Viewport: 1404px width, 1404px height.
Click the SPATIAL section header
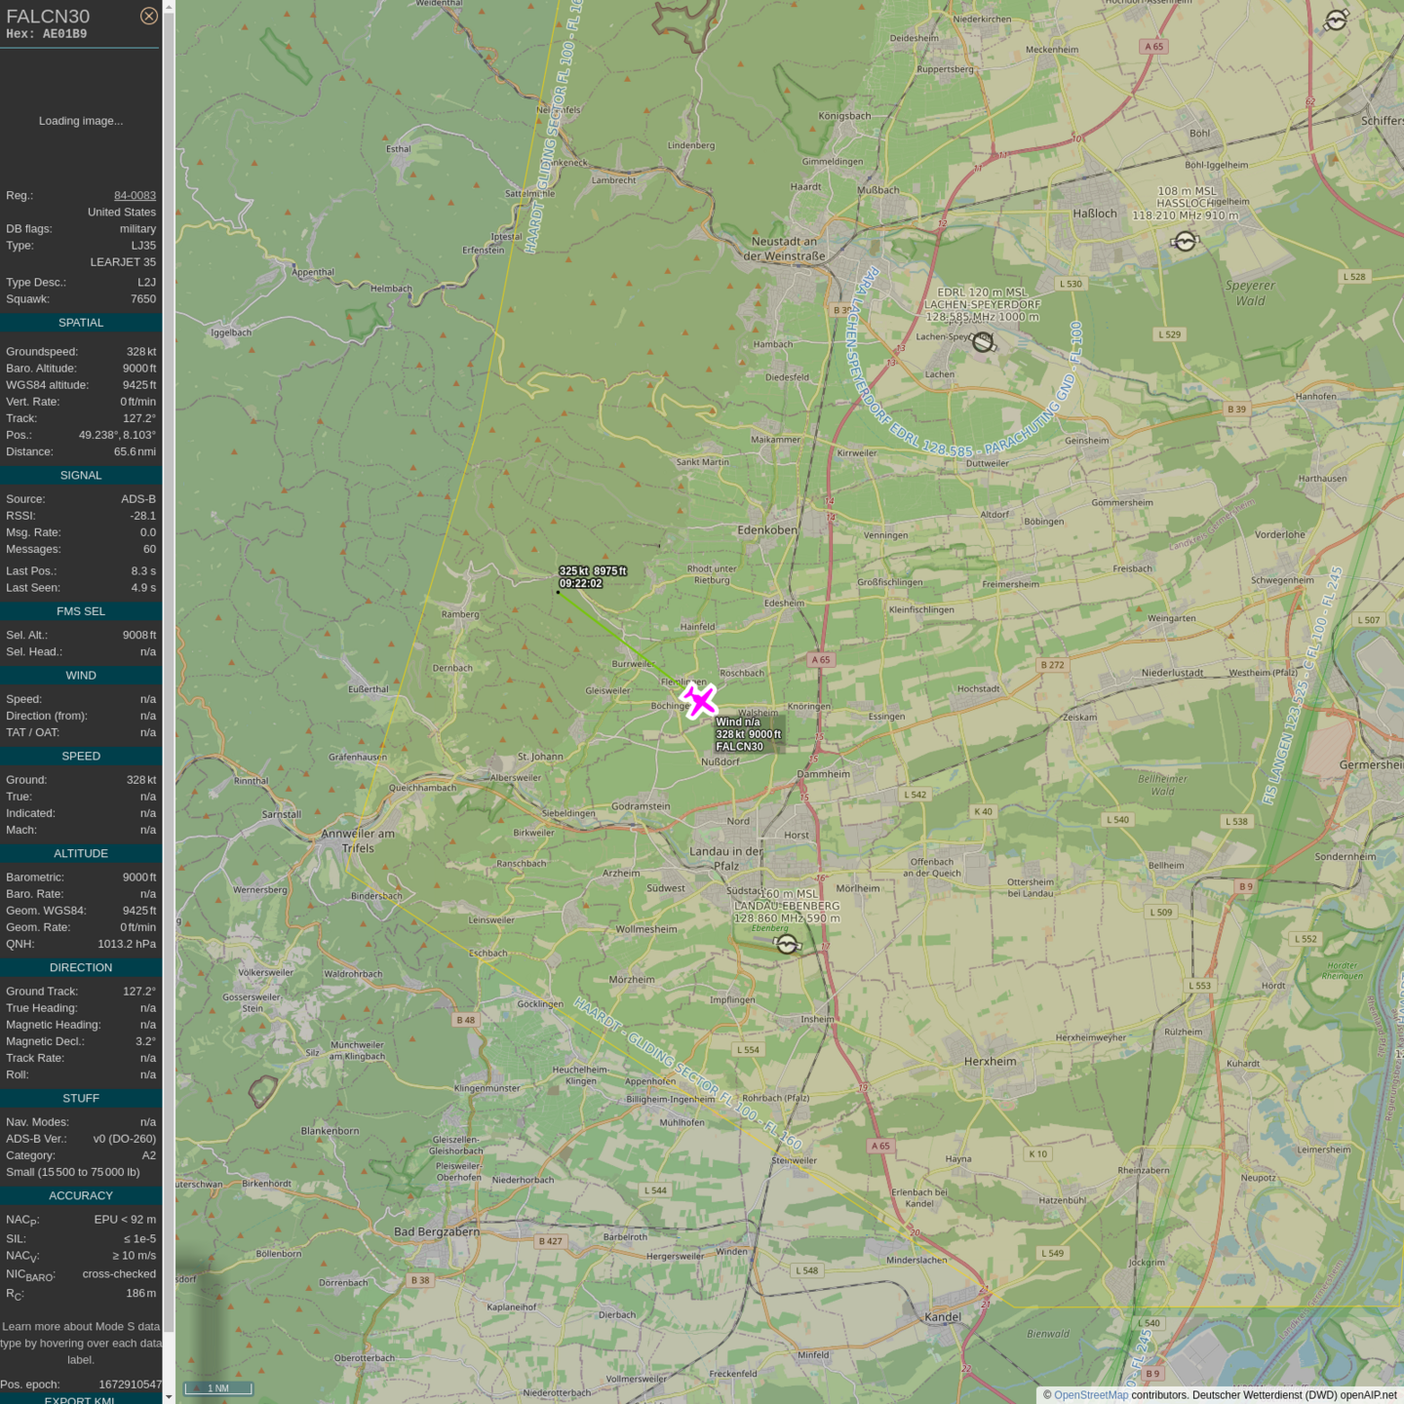coord(81,323)
